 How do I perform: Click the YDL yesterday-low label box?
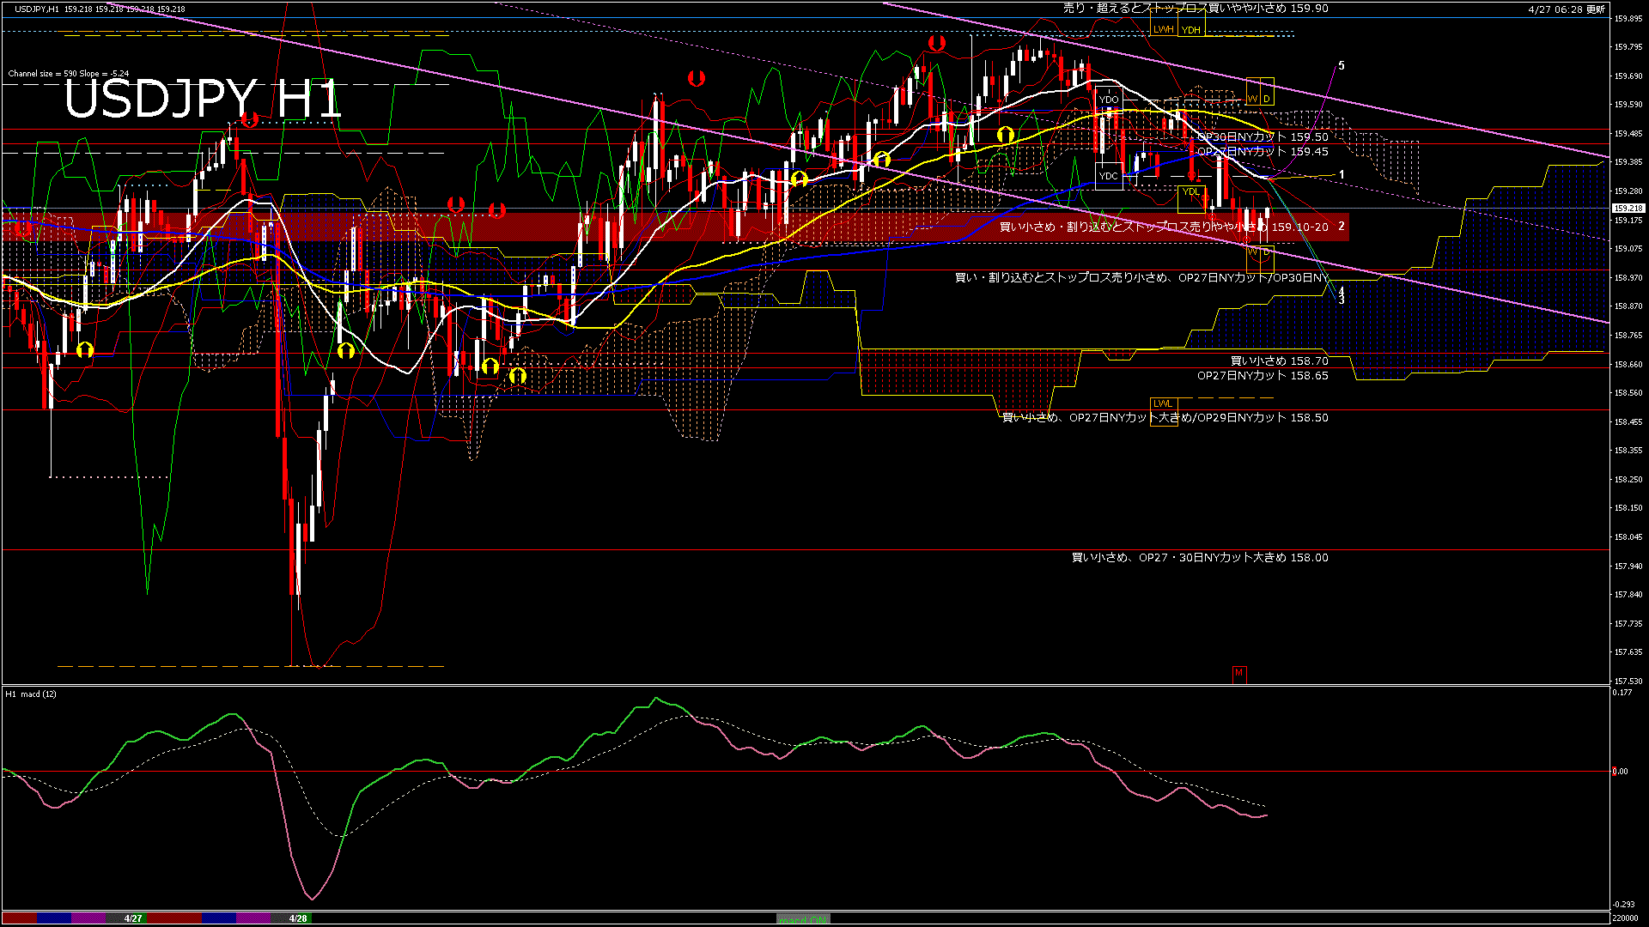1191,191
